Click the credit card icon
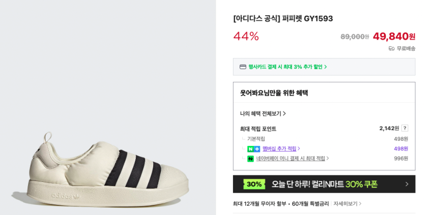 243,67
